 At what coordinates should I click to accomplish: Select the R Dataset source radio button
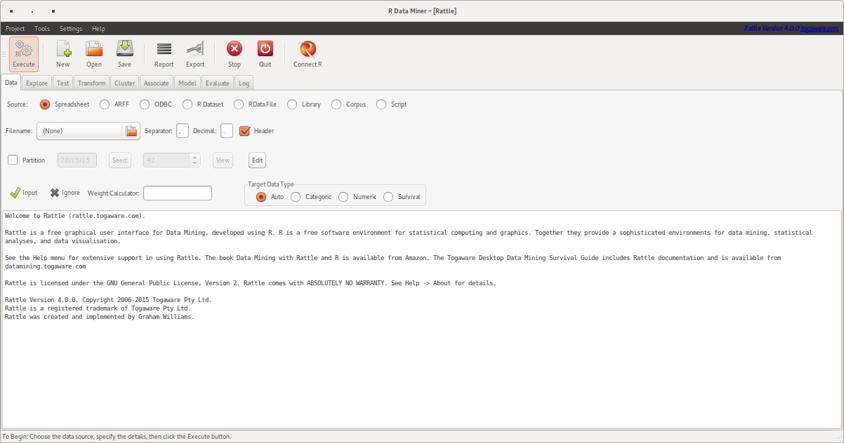click(187, 104)
